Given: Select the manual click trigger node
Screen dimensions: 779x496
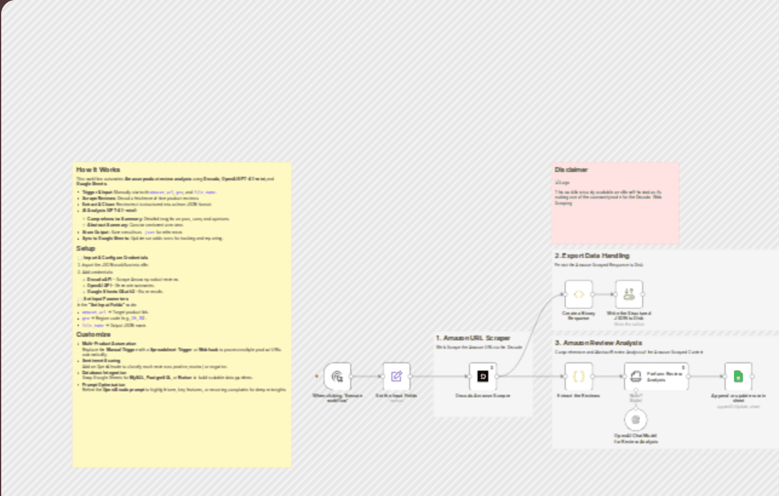Looking at the screenshot, I should (337, 377).
